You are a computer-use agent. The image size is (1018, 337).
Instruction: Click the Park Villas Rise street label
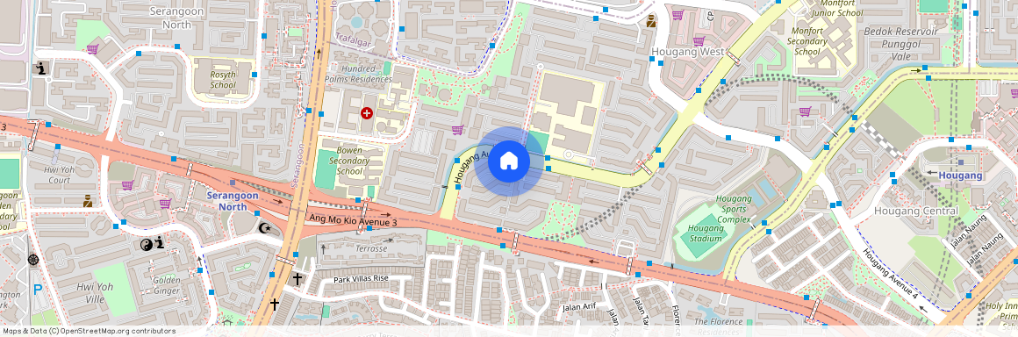361,278
